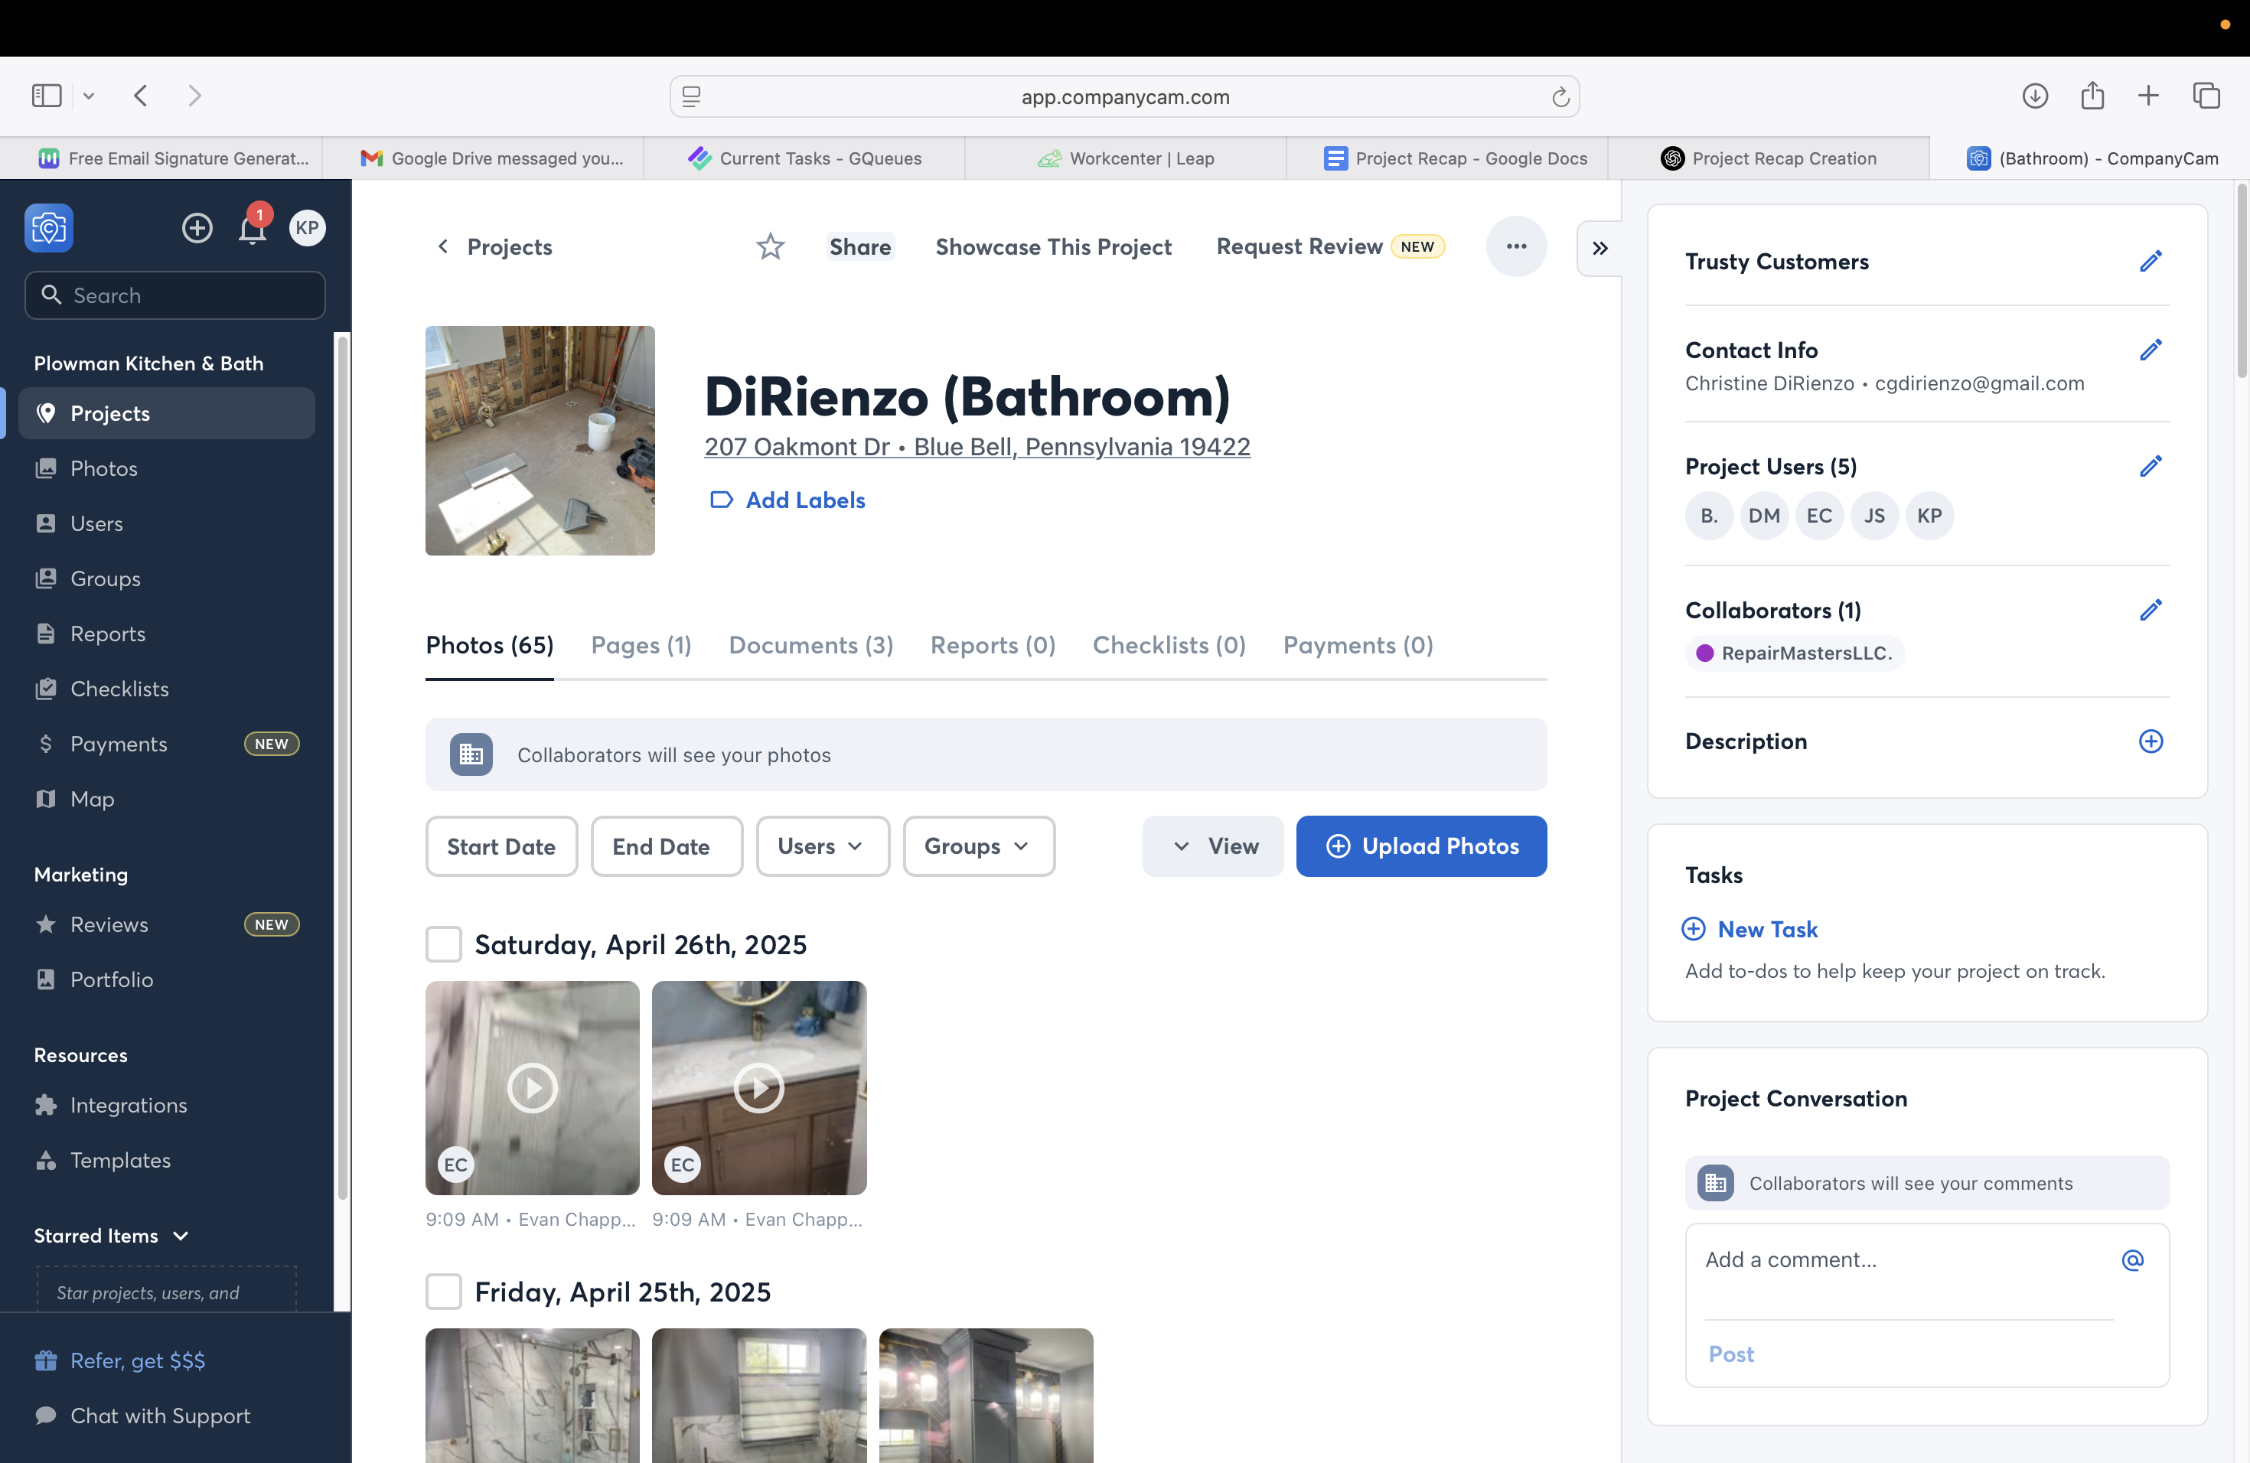Switch to the Payments (0) tab
This screenshot has width=2250, height=1463.
pyautogui.click(x=1358, y=644)
